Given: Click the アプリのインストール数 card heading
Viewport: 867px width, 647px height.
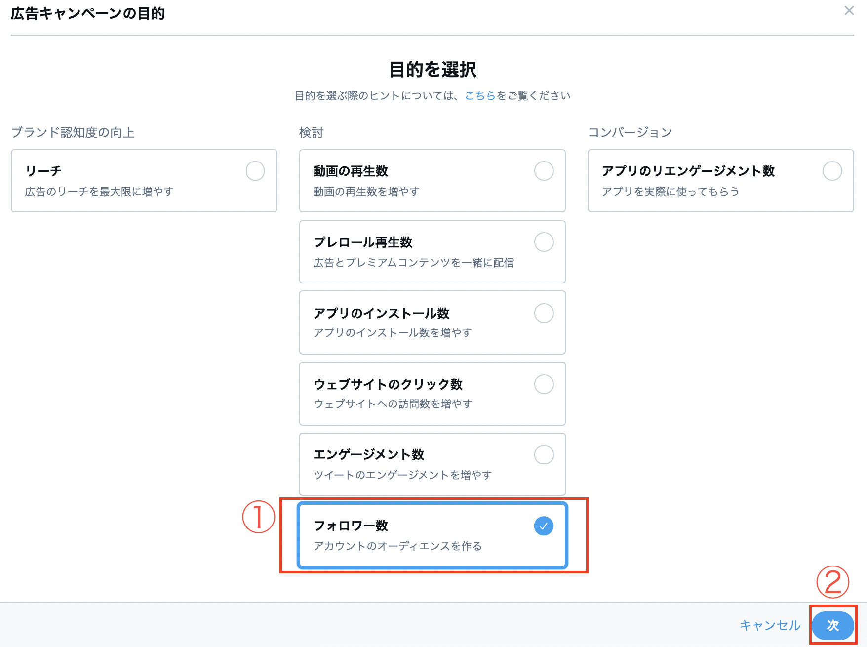Looking at the screenshot, I should point(381,313).
